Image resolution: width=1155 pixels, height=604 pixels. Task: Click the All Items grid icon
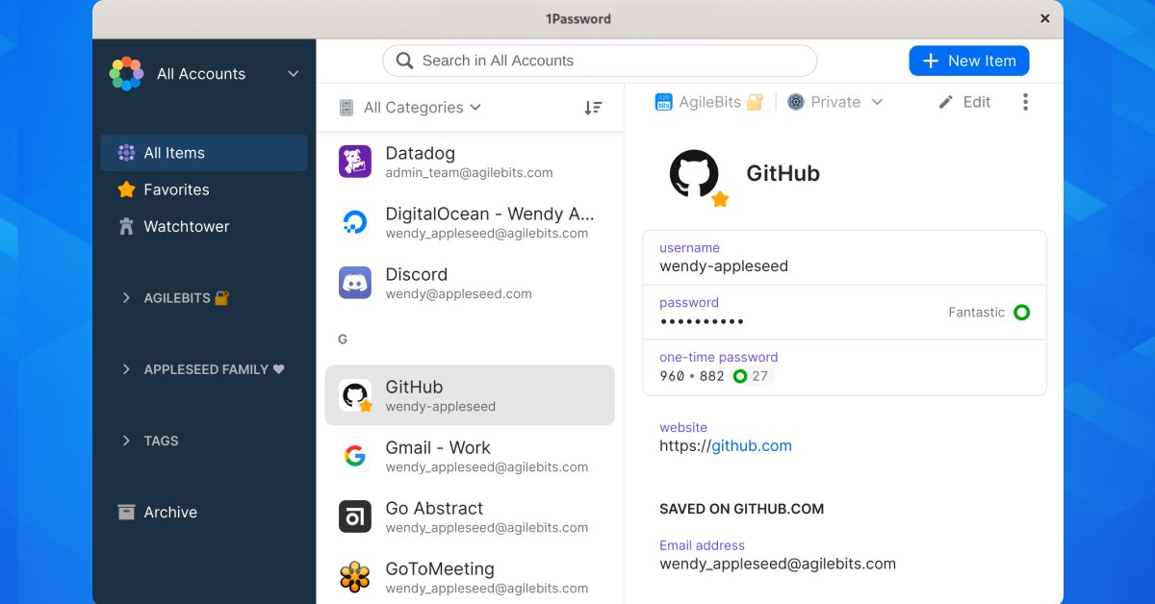126,153
